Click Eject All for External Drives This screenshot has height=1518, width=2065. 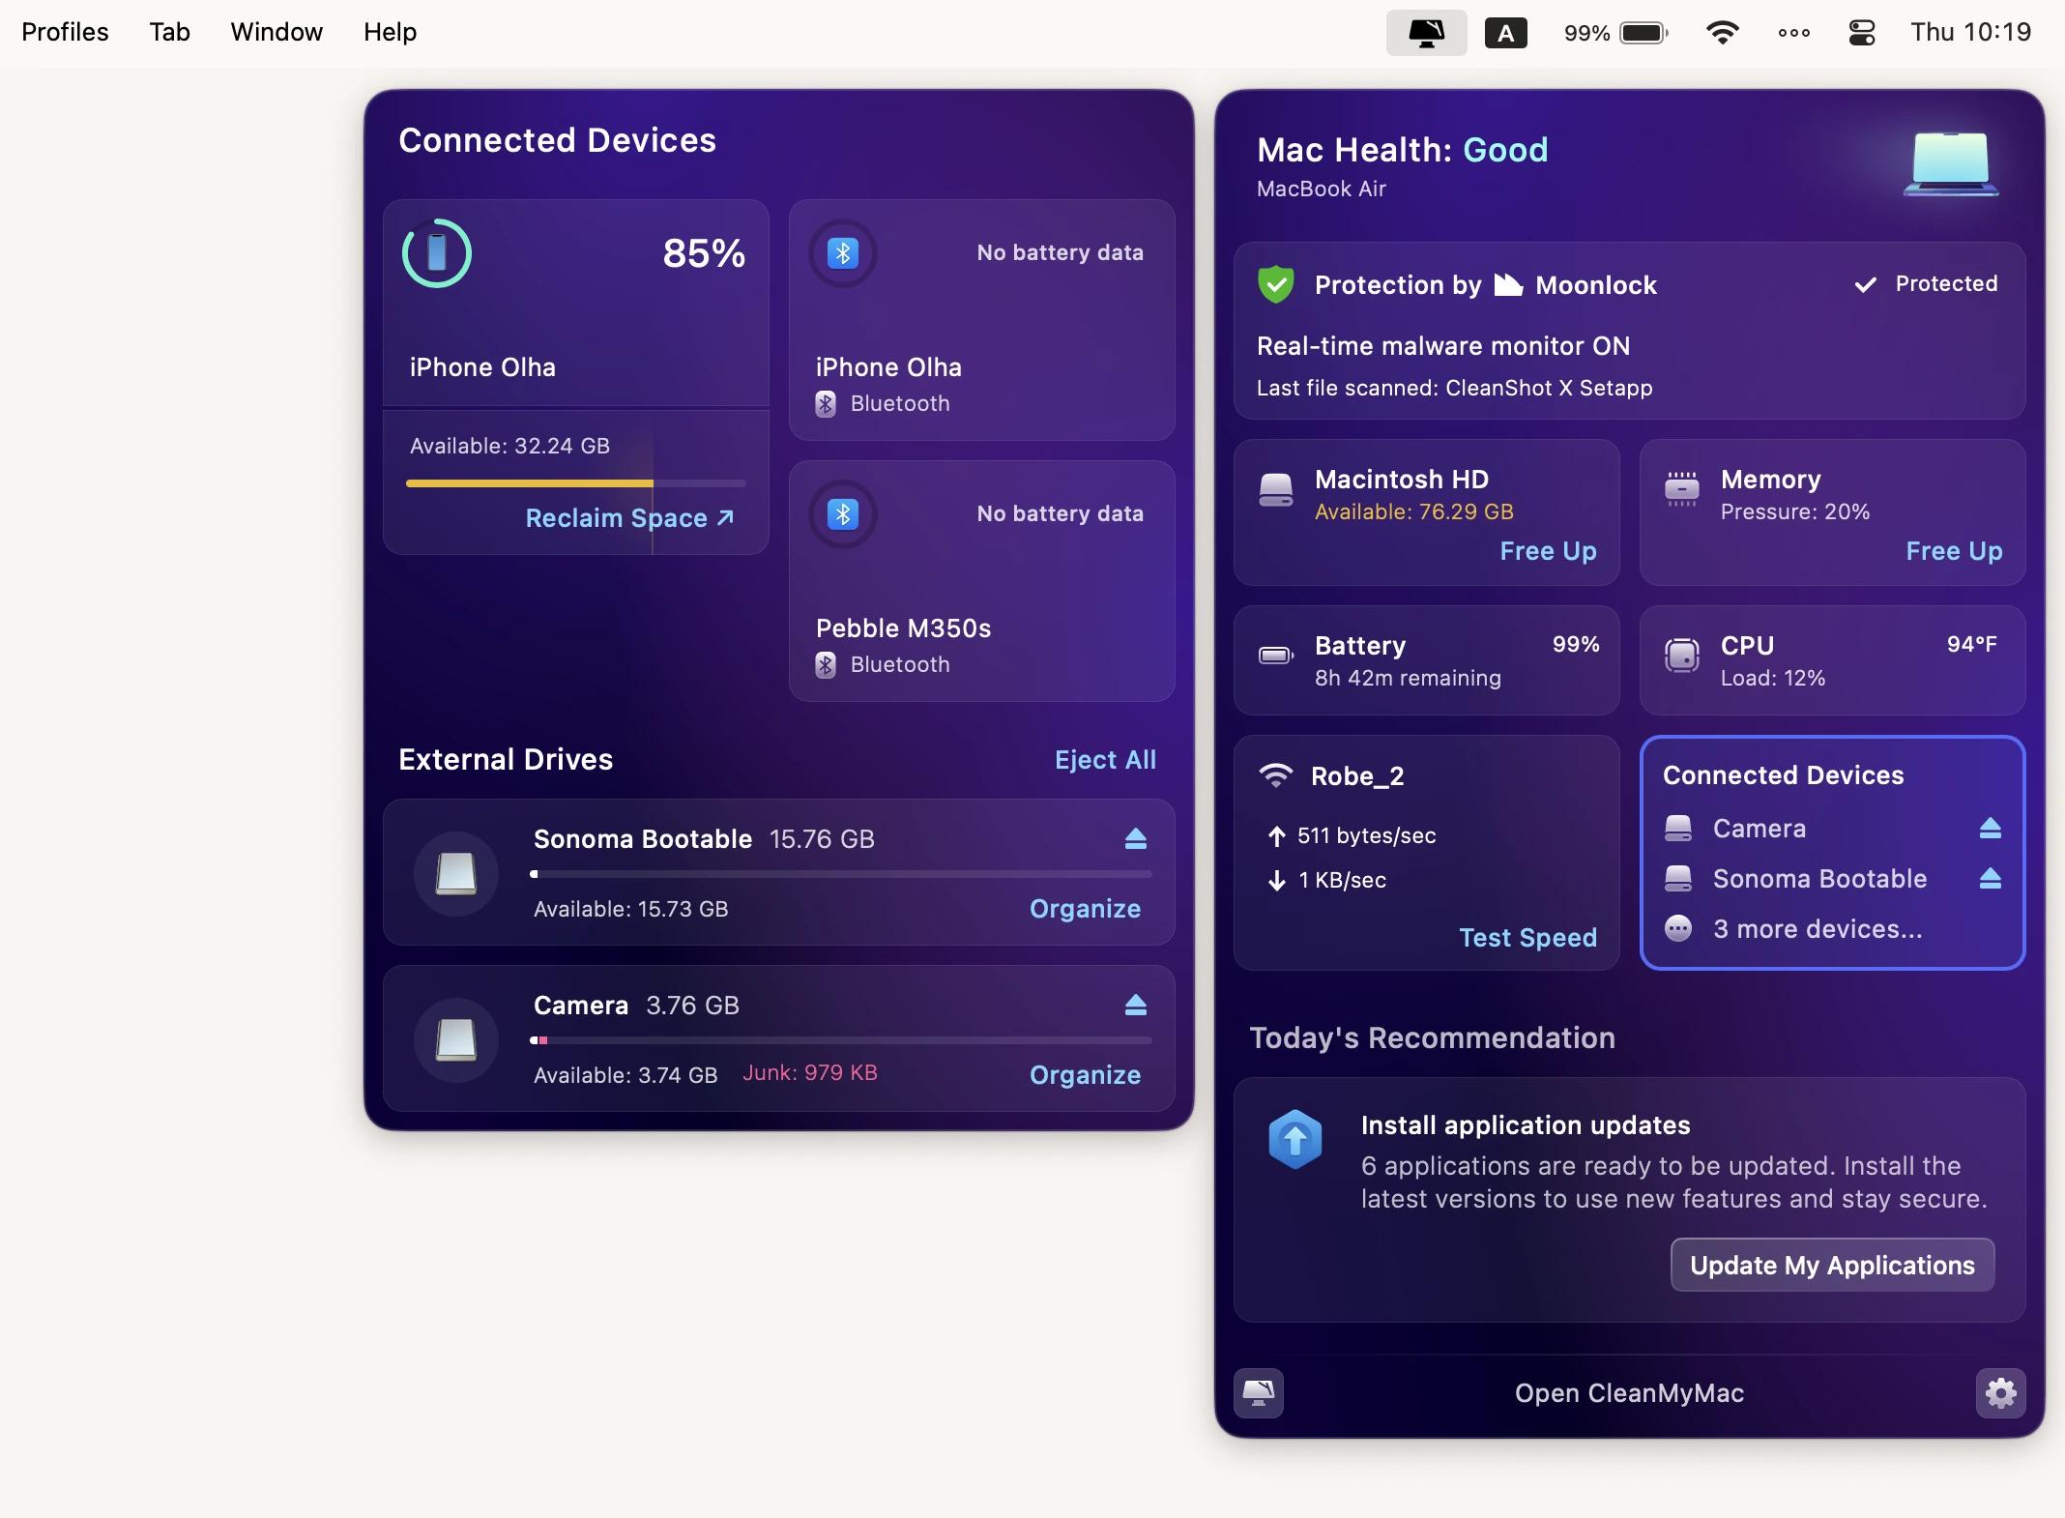[1105, 760]
